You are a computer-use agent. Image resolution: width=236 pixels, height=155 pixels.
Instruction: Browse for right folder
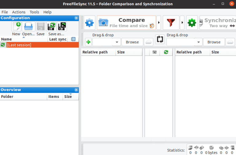coord(214,42)
